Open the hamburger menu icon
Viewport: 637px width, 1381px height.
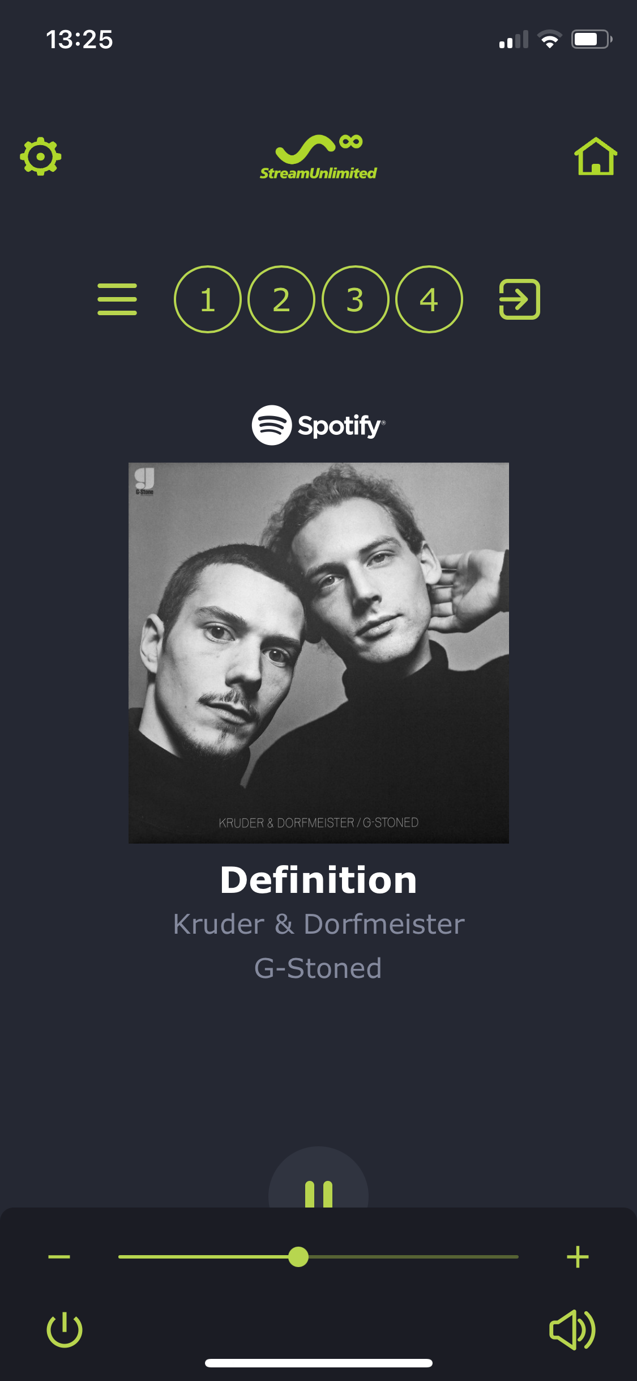pyautogui.click(x=117, y=299)
